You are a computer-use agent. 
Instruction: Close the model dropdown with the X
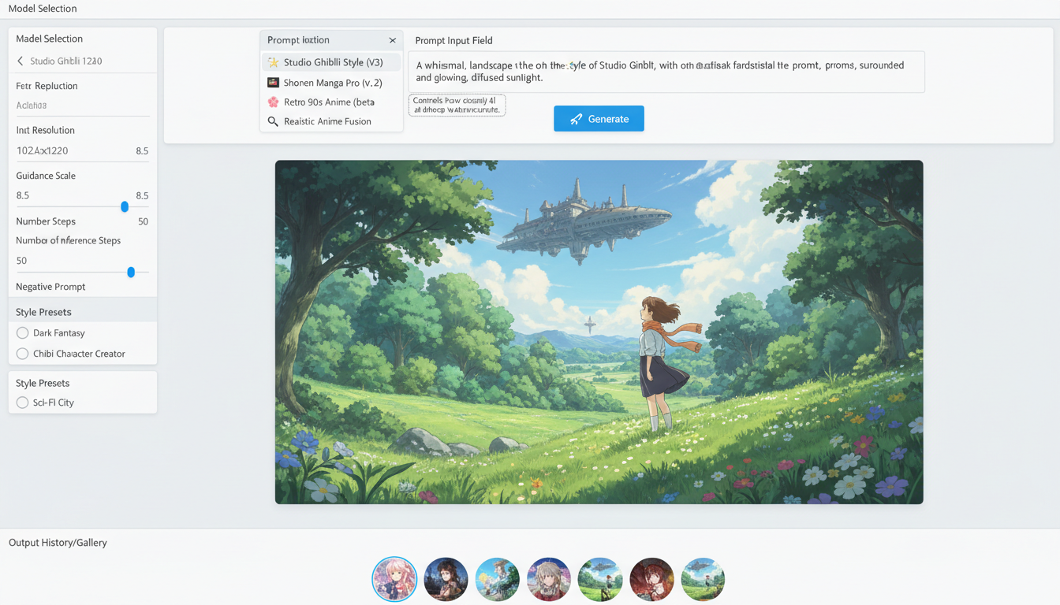pyautogui.click(x=392, y=39)
